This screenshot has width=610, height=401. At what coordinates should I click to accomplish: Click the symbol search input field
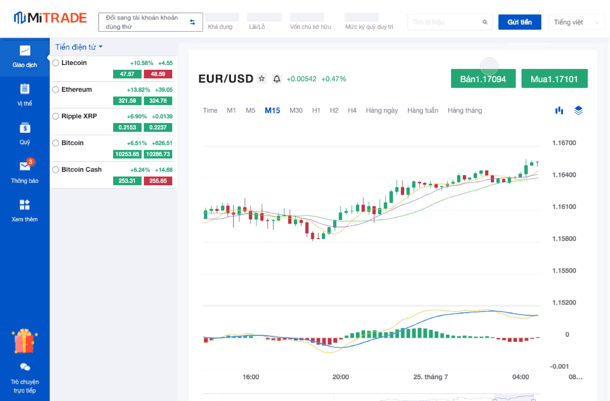(x=445, y=22)
